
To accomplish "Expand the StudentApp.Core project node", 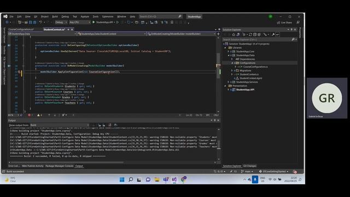I will click(x=228, y=51).
